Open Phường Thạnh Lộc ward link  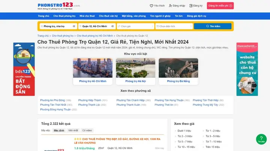coord(89,105)
